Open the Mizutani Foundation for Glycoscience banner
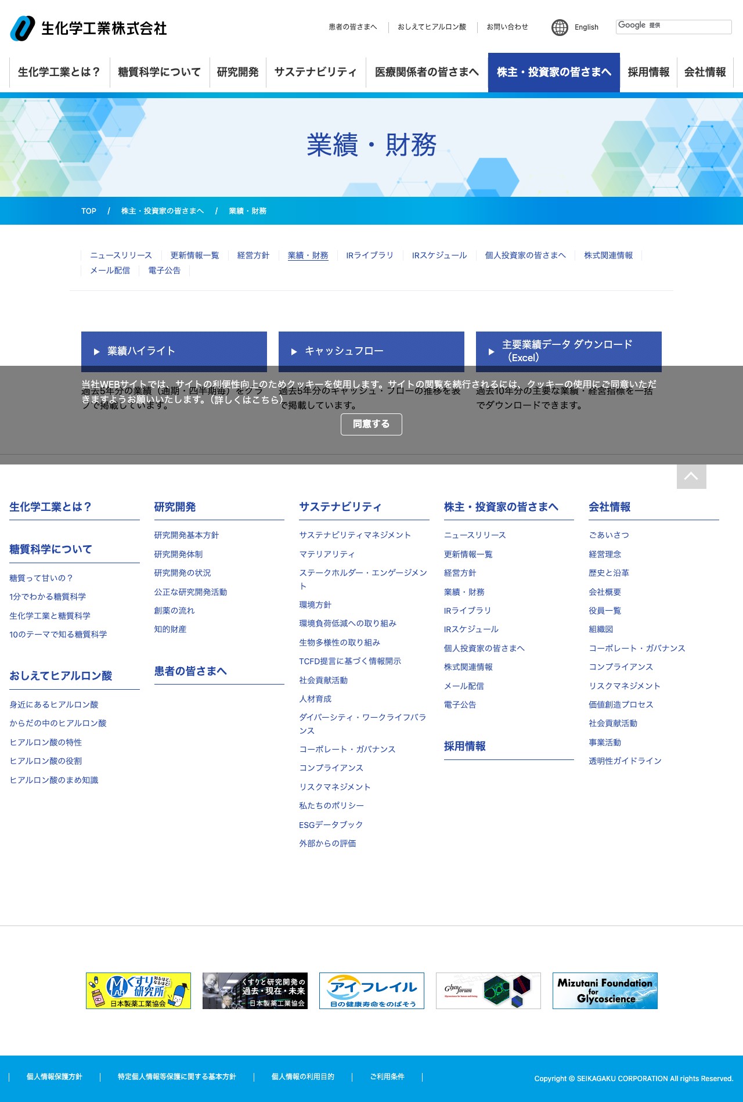This screenshot has height=1102, width=743. (x=605, y=991)
